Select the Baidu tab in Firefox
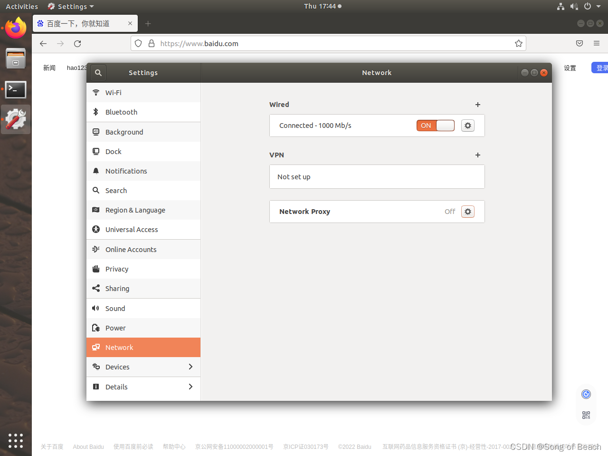Screen dimensions: 608x456 point(85,23)
